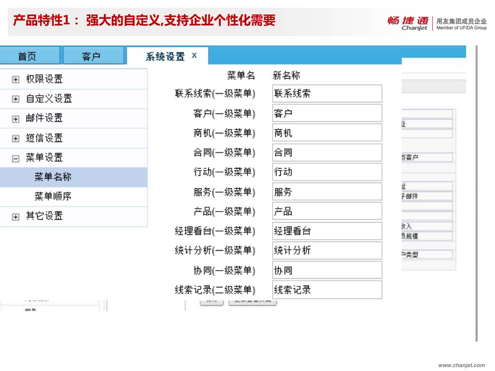Viewport: 495px width, 371px height.
Task: Open the 客户 tab
Action: (x=93, y=56)
